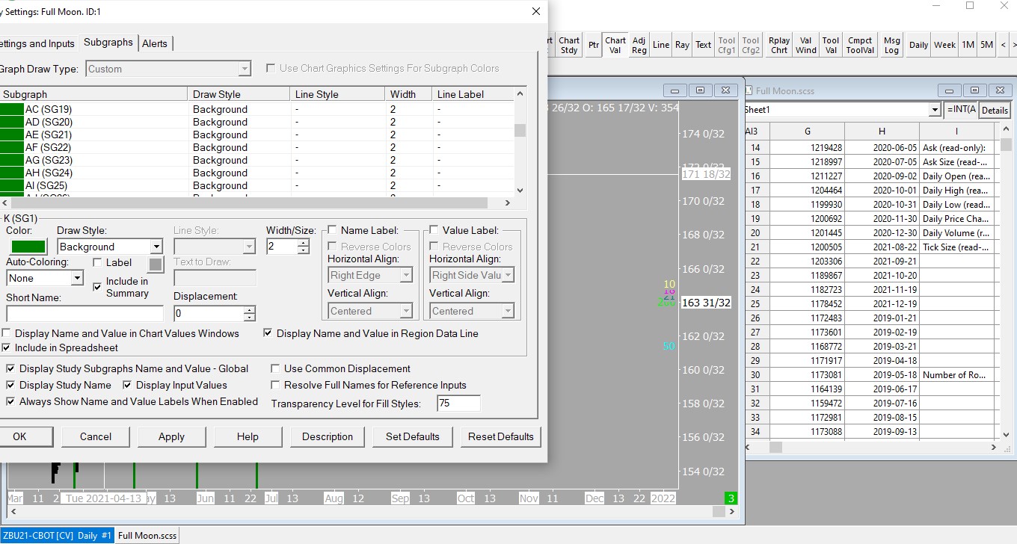Toggle Display Input Values checkbox
This screenshot has width=1017, height=544.
pos(127,385)
